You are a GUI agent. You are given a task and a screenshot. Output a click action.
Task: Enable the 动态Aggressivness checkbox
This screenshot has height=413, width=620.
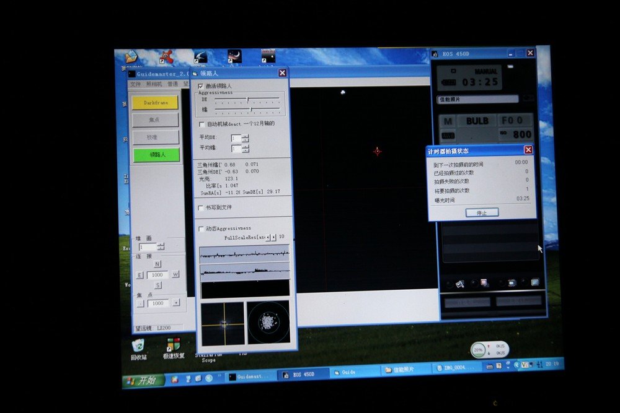pos(201,229)
